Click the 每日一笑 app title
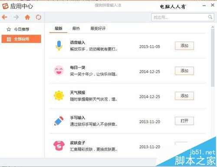The height and width of the screenshot is (167, 217). (78, 68)
